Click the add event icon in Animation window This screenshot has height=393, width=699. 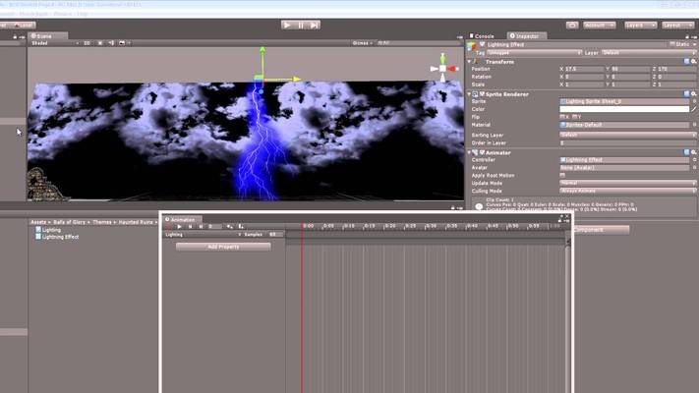241,226
